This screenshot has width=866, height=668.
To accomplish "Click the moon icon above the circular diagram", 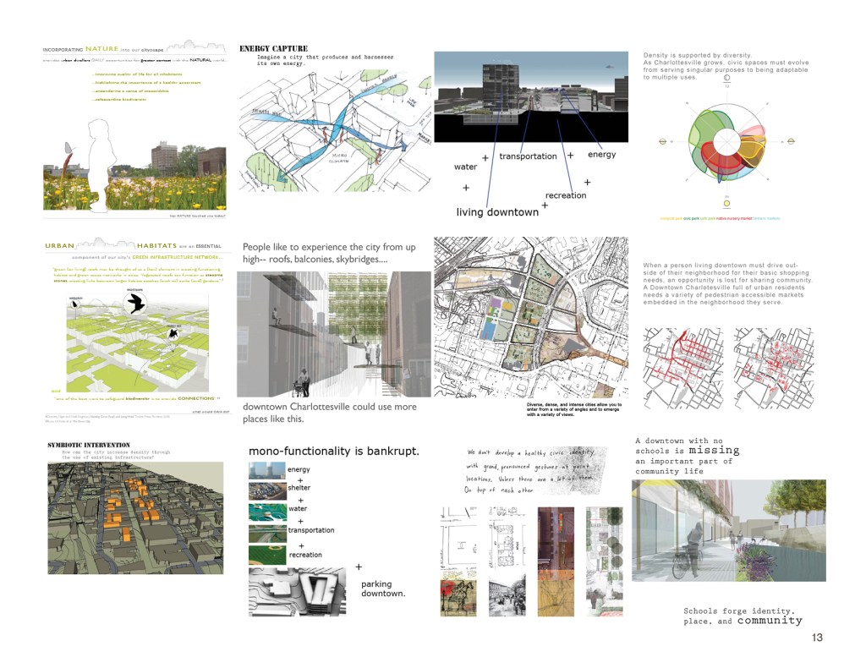I will [726, 79].
